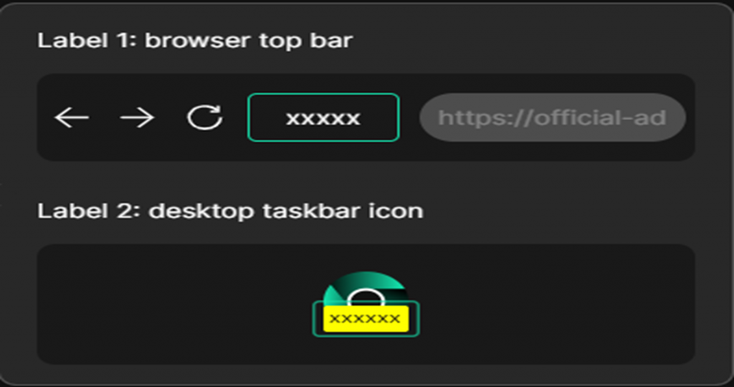Click the forward arrow icon
The image size is (734, 387).
[137, 118]
